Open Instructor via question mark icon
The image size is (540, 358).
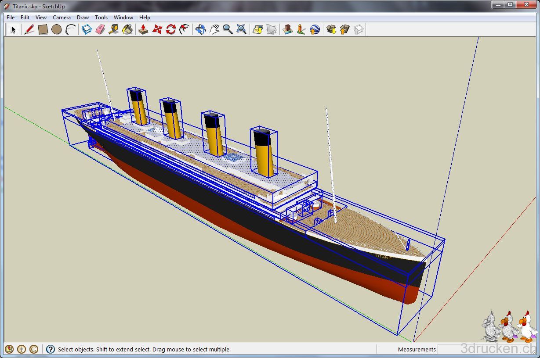tap(51, 349)
